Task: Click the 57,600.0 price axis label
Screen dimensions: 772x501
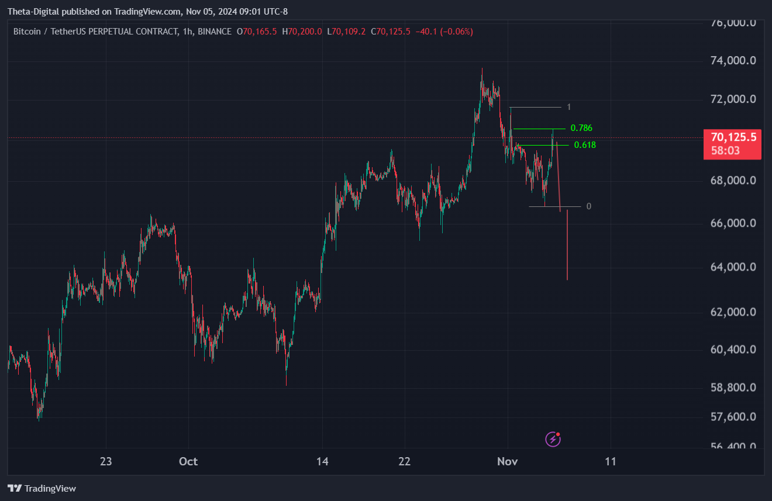Action: coord(733,417)
